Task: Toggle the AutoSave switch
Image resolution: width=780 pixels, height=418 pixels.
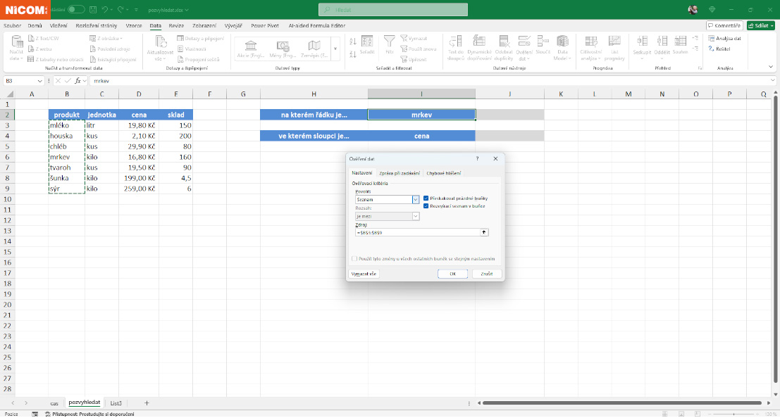Action: point(75,9)
